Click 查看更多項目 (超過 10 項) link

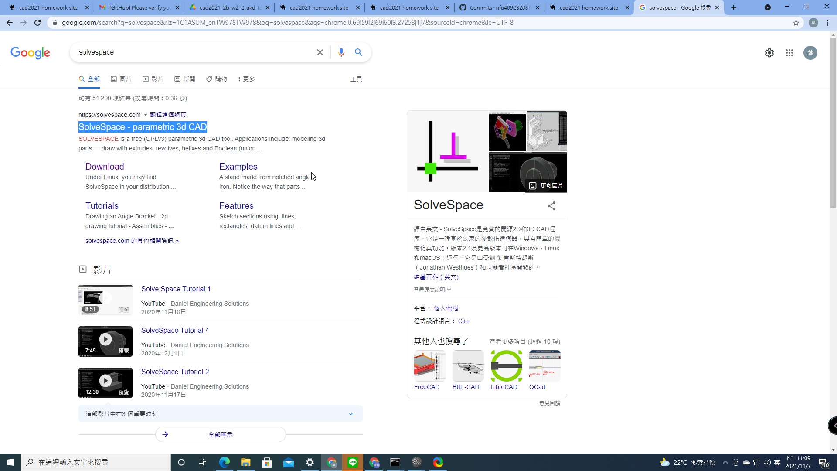pyautogui.click(x=524, y=341)
